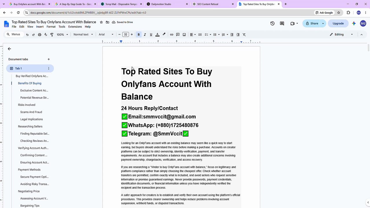370x208 pixels.
Task: Select the Paint format tool
Action: pos(52,35)
